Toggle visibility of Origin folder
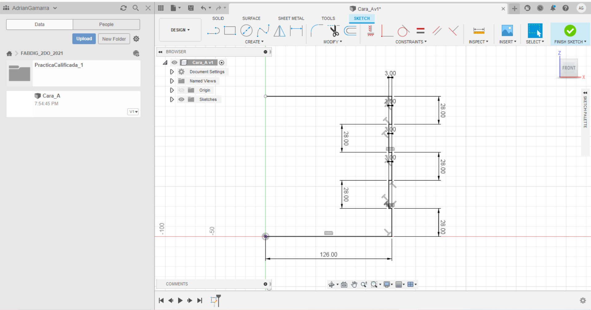Screen dimensions: 591x310 coord(181,90)
